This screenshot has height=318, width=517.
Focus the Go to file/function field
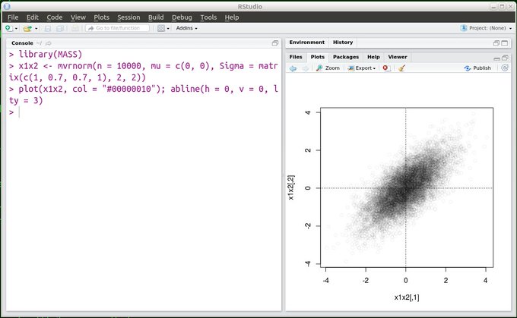click(117, 28)
